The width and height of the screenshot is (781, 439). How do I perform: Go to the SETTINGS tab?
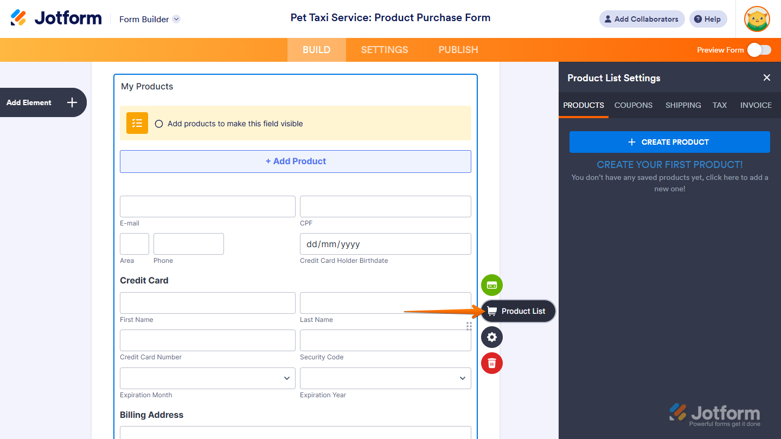[385, 50]
